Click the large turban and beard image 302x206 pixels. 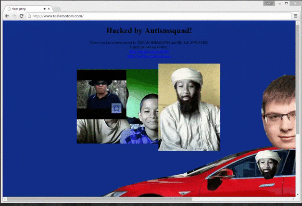pos(189,107)
